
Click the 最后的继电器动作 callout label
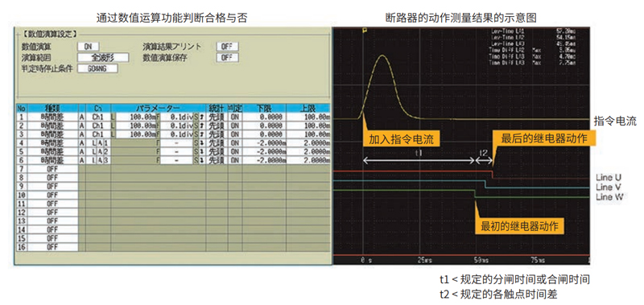544,138
